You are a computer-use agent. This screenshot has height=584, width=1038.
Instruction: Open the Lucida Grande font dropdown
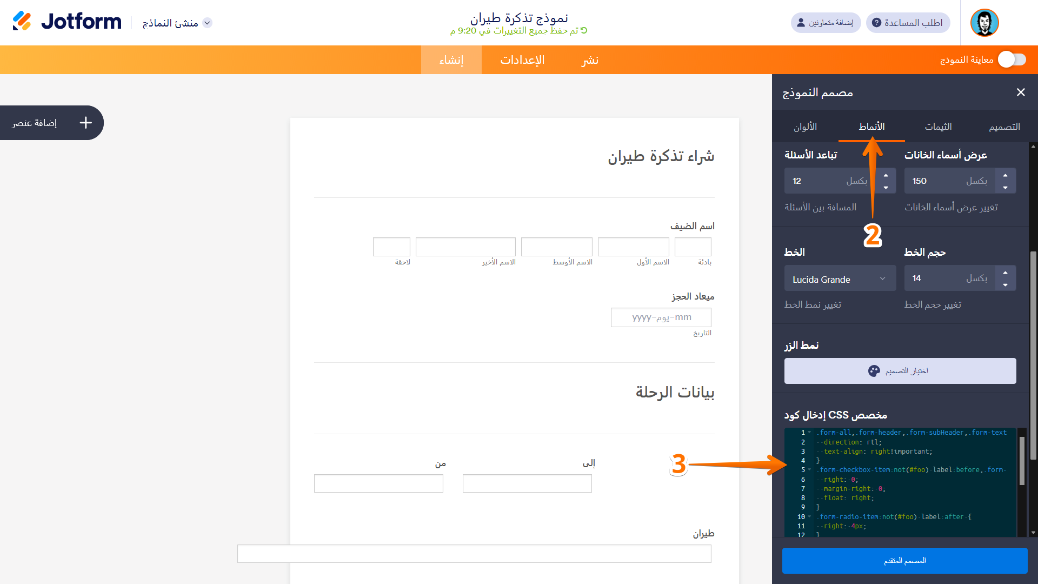click(x=840, y=278)
